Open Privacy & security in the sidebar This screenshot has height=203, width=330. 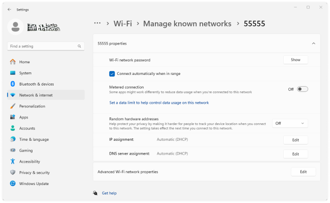pos(46,172)
